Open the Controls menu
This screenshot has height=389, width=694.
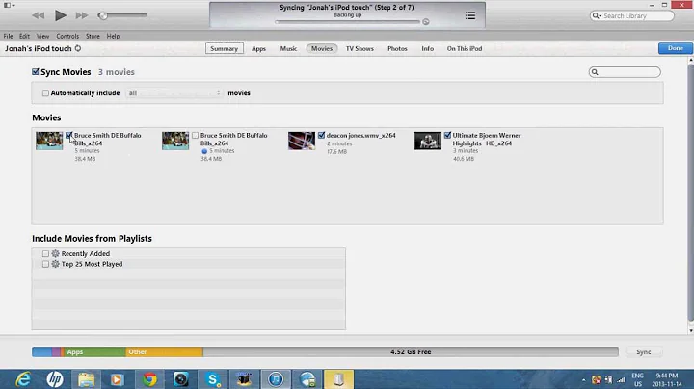click(x=67, y=36)
